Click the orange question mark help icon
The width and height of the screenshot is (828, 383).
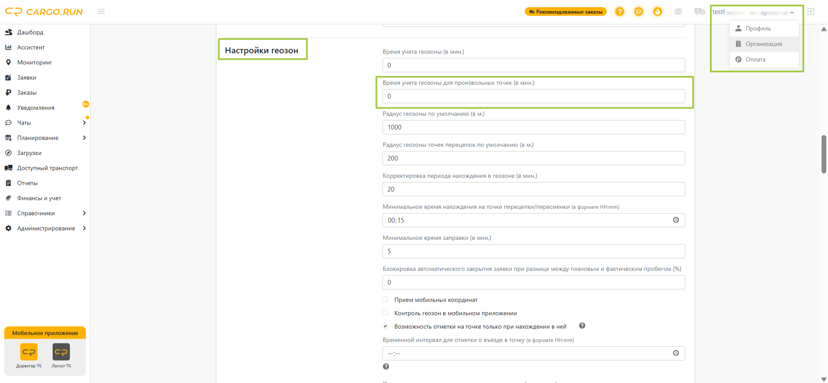[x=620, y=12]
